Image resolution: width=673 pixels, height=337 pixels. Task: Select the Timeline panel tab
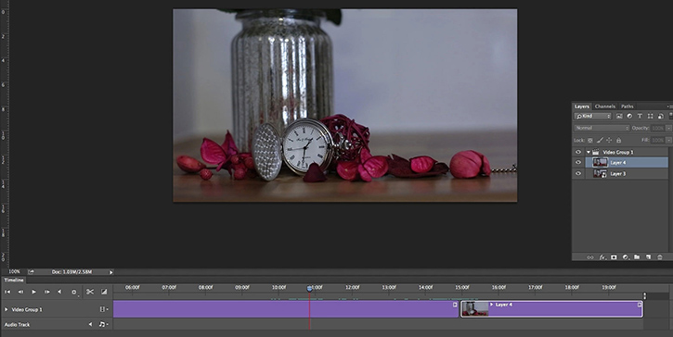pyautogui.click(x=14, y=280)
